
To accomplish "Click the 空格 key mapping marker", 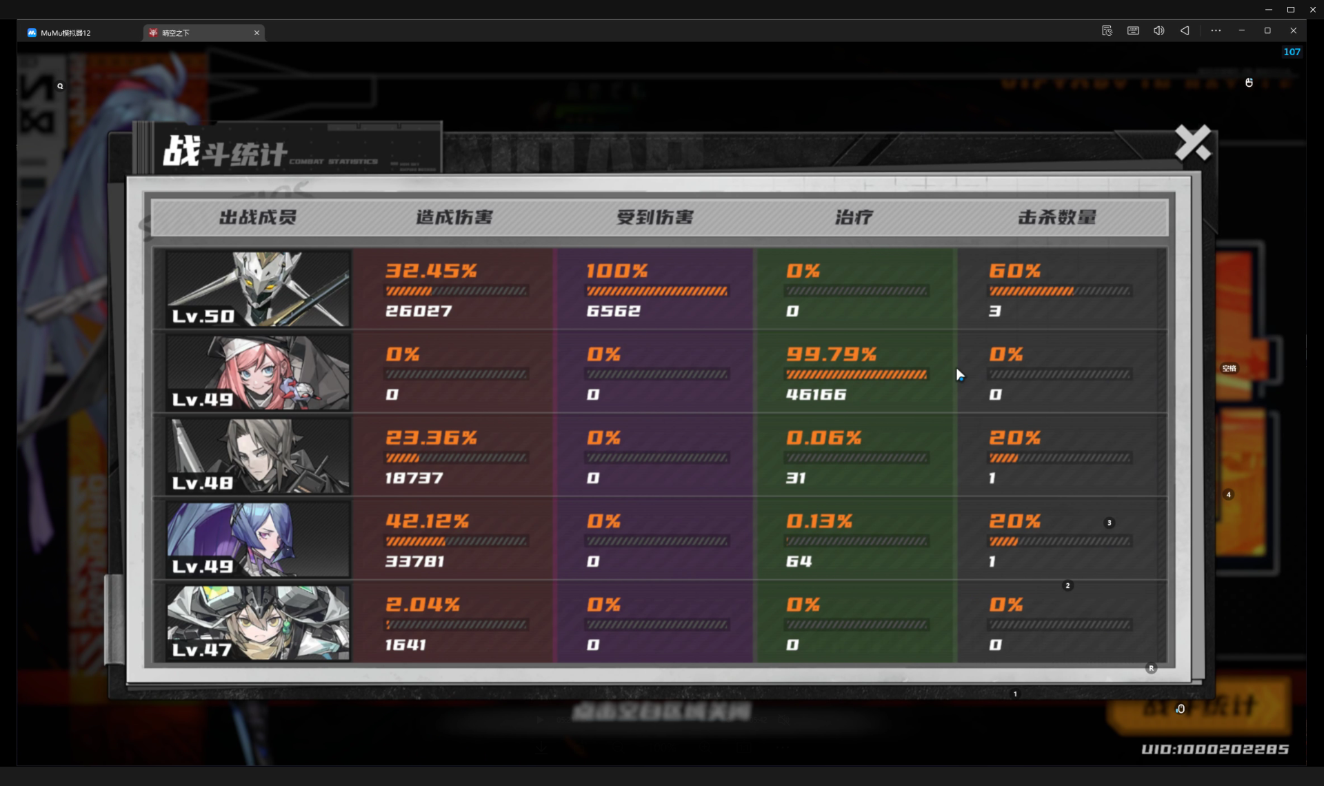I will [x=1229, y=368].
